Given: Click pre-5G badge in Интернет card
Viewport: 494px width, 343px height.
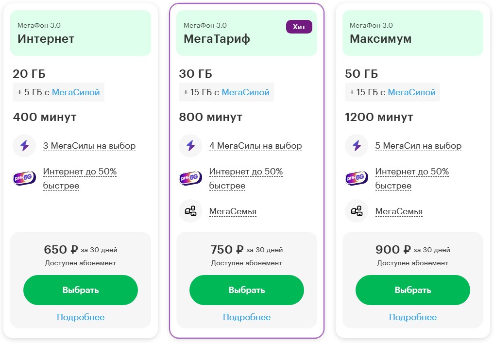Looking at the screenshot, I should [x=24, y=178].
